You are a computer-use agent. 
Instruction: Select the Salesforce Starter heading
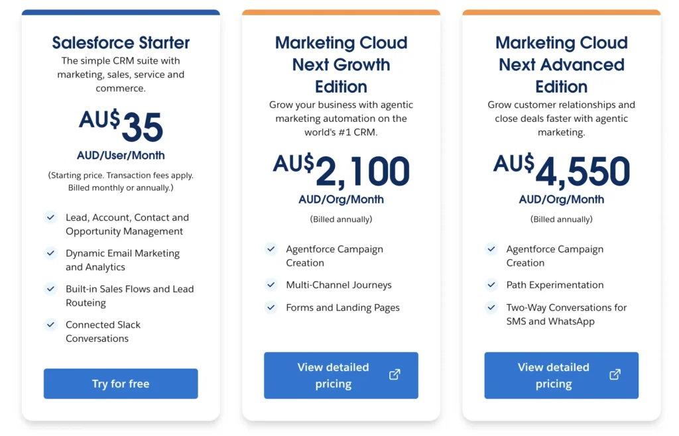tap(121, 43)
